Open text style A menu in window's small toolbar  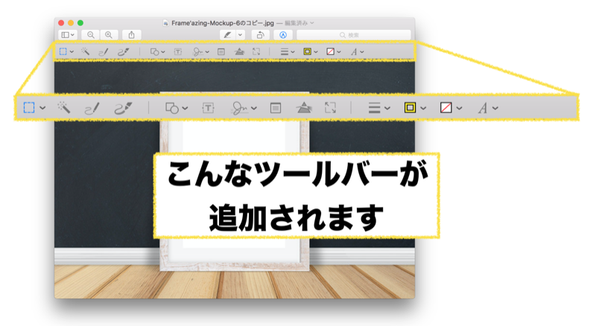(x=357, y=51)
